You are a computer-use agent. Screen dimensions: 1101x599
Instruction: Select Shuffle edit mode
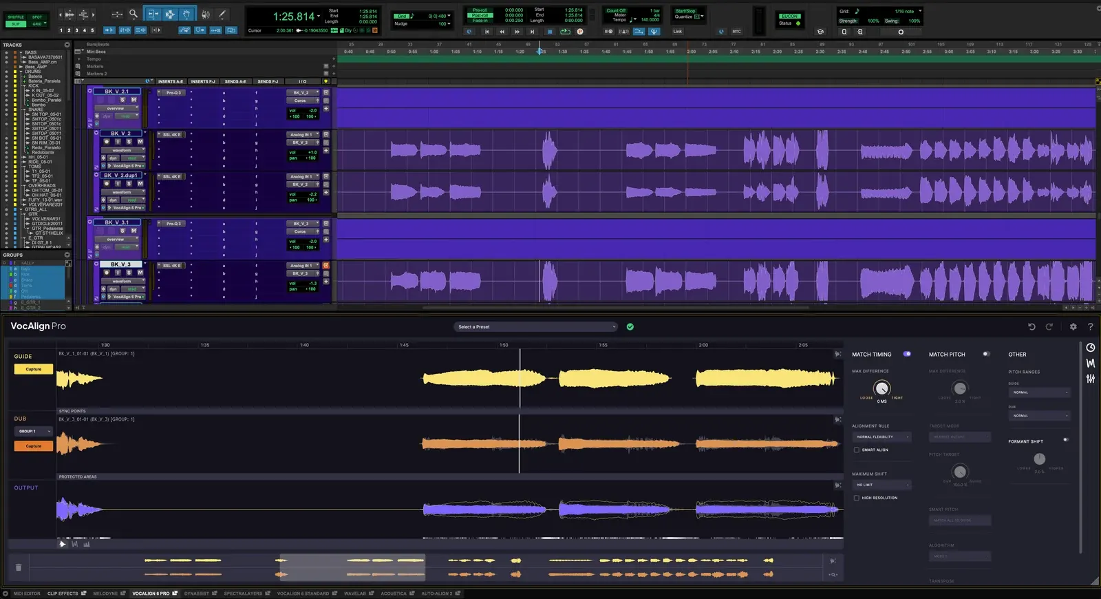tap(16, 17)
